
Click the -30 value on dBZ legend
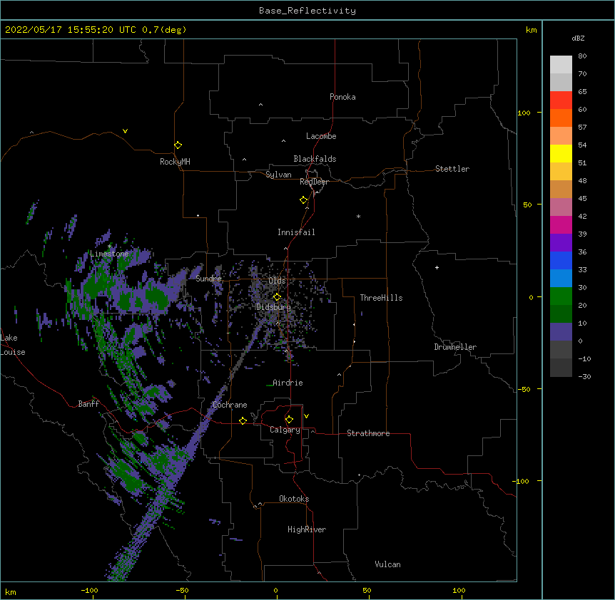pyautogui.click(x=584, y=377)
